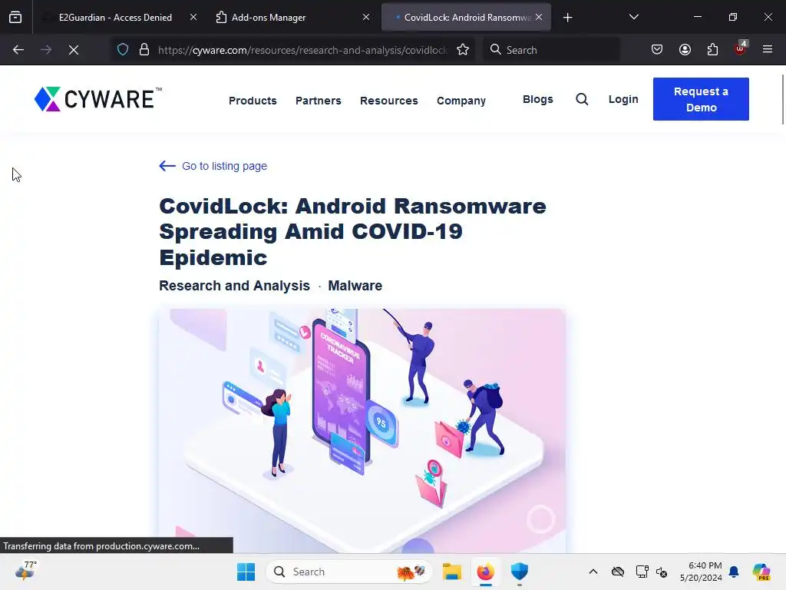
Task: Open muted volume tray icon
Action: 662,572
